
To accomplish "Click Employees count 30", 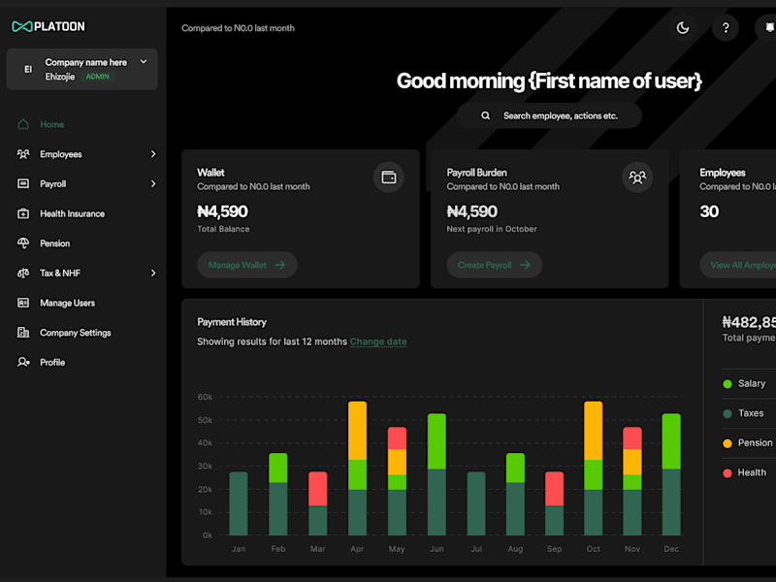I will [x=709, y=211].
